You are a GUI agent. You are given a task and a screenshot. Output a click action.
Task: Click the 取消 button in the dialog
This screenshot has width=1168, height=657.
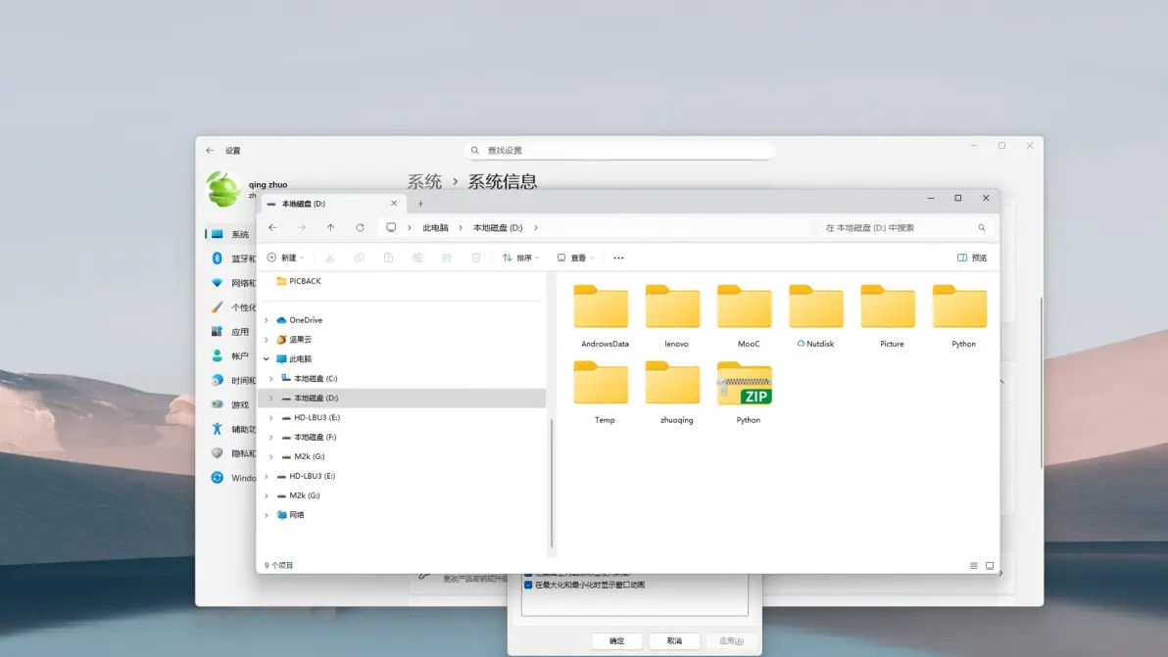coord(674,641)
